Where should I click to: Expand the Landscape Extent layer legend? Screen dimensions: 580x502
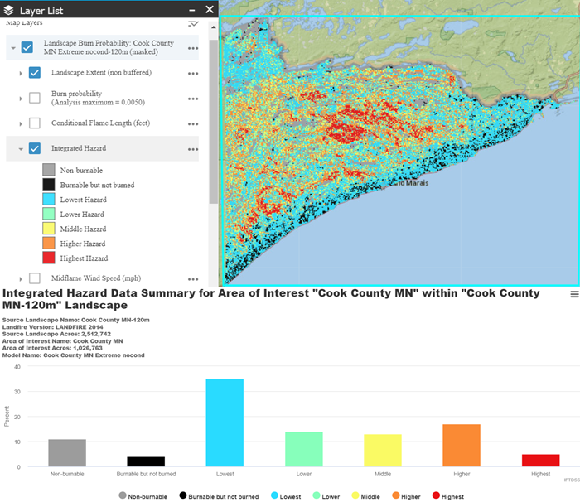click(21, 73)
